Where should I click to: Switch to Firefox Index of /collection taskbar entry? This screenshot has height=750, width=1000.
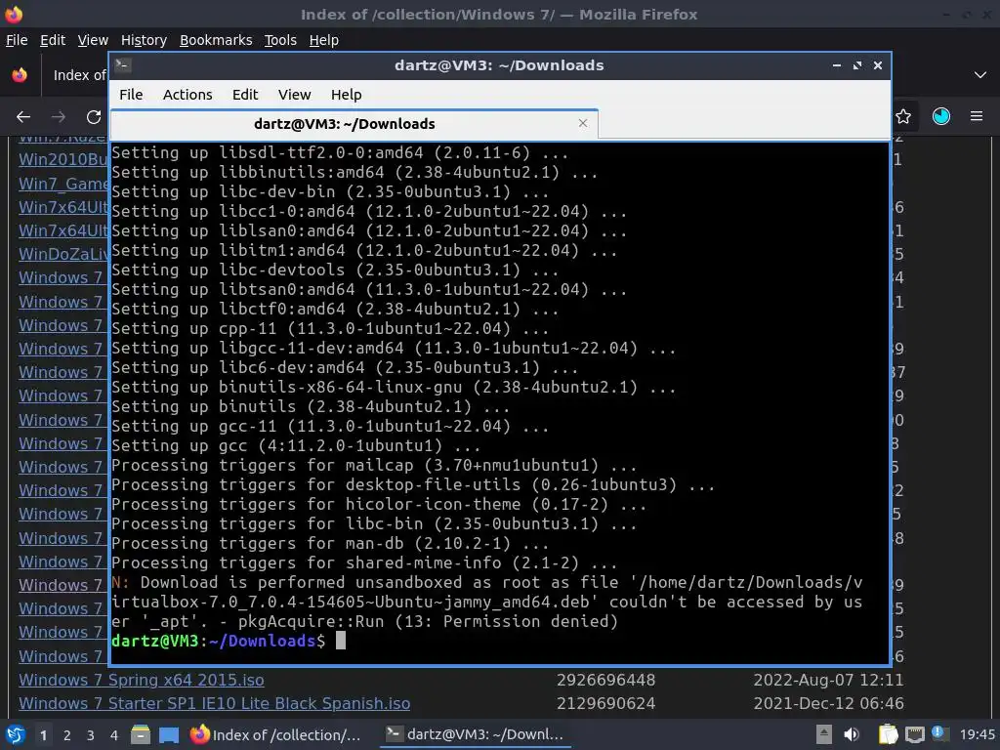point(275,734)
